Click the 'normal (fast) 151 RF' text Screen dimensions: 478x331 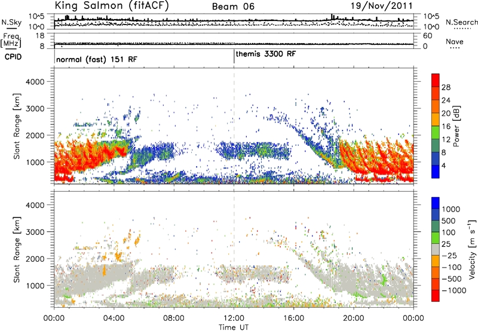coord(97,59)
